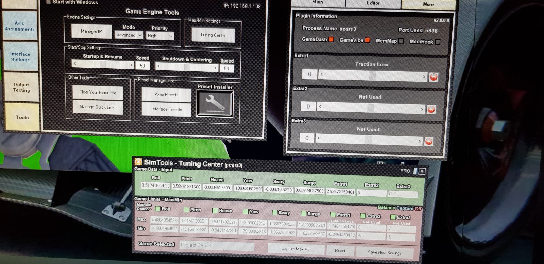Enable the Extra2 Max/Min option checkbox
This screenshot has width=544, height=264.
pyautogui.click(x=363, y=216)
